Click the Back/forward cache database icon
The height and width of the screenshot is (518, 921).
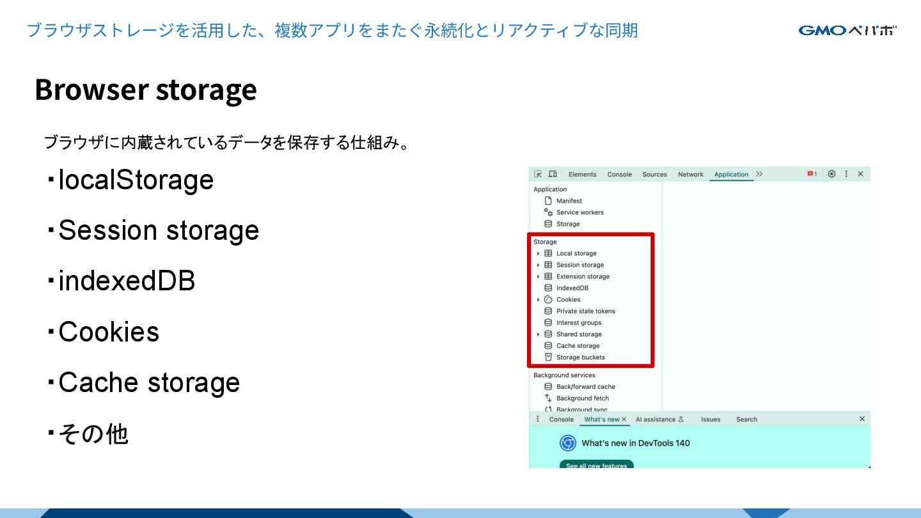pos(548,386)
